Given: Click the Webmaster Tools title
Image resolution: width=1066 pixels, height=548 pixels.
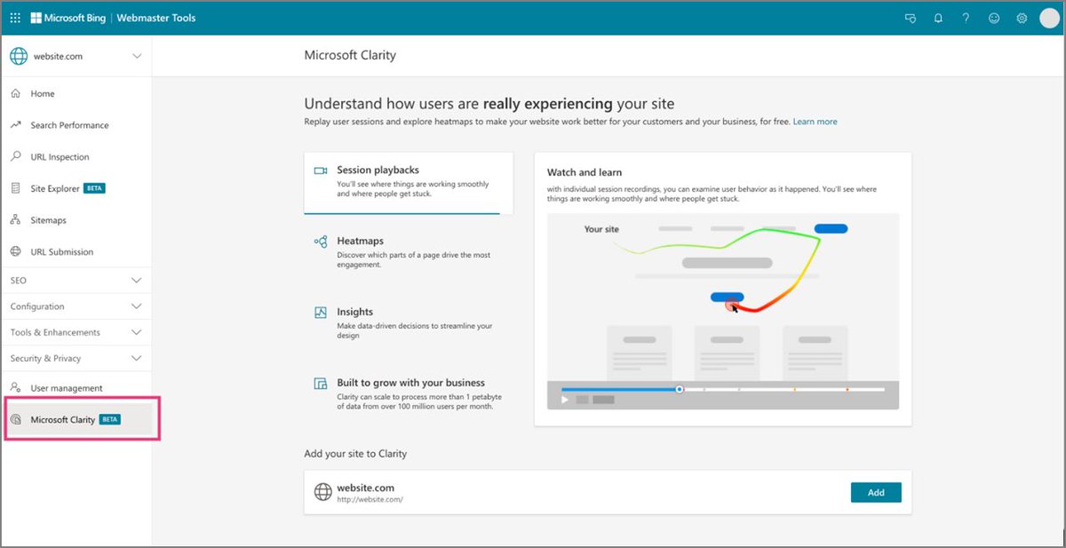Looking at the screenshot, I should [158, 18].
